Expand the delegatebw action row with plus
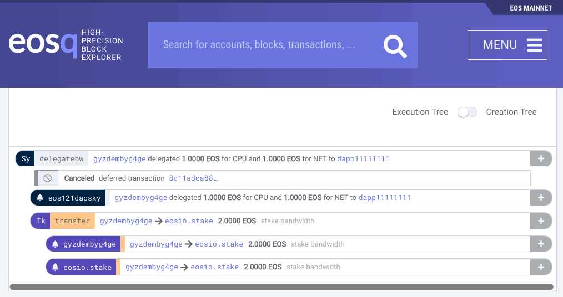This screenshot has height=297, width=563. point(541,158)
